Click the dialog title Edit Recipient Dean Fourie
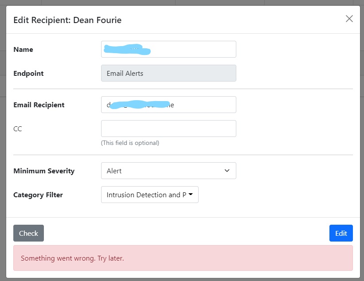The width and height of the screenshot is (364, 281). point(67,20)
